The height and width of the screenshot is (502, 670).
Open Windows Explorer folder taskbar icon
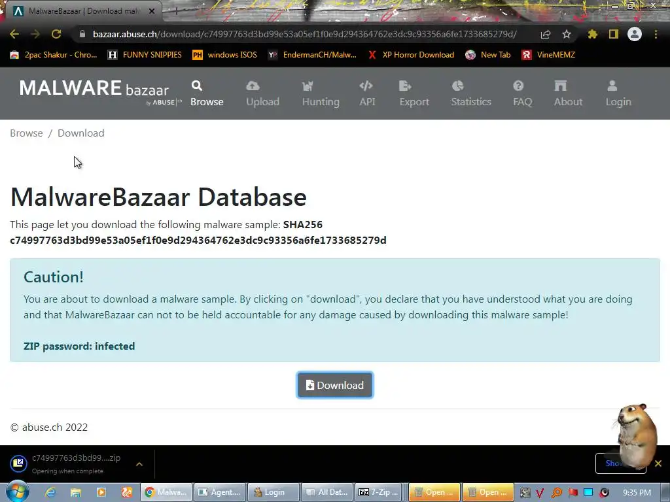[76, 492]
